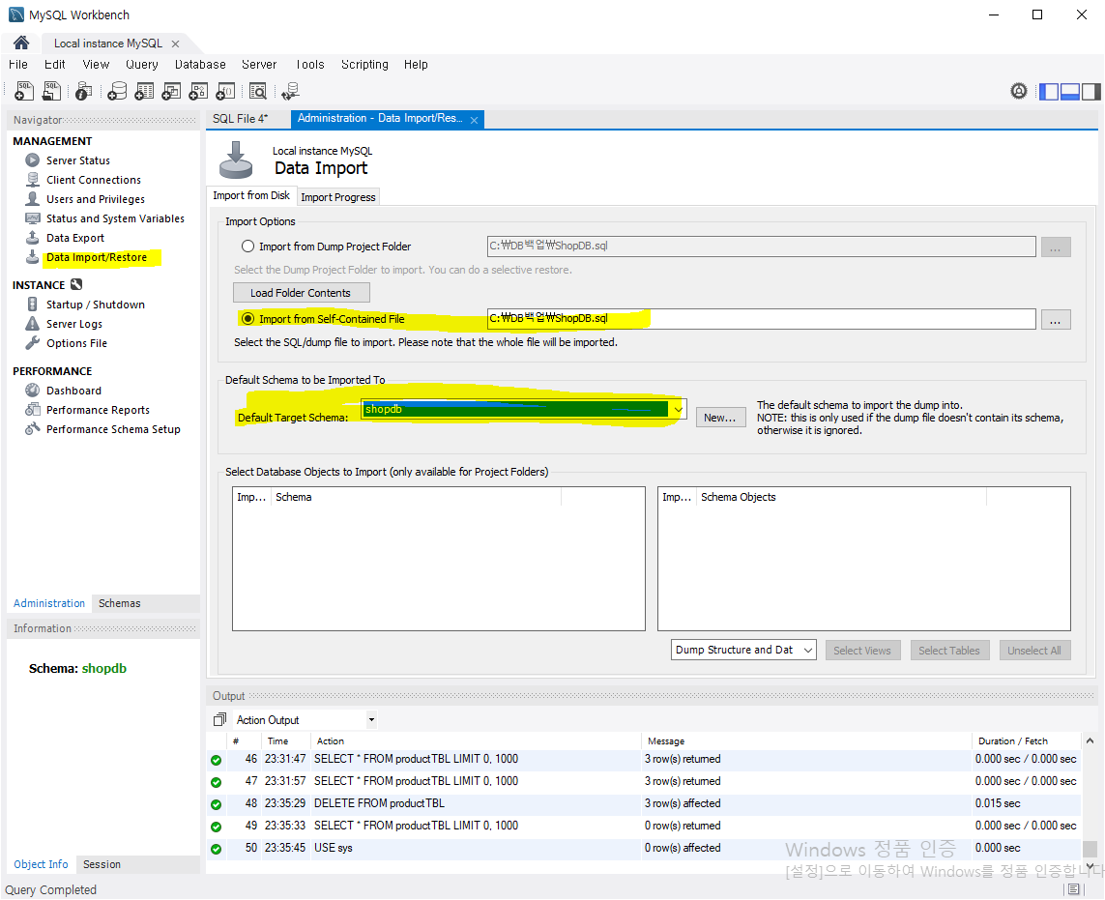Screen dimensions: 1105x900
Task: Open the Database menu
Action: pyautogui.click(x=200, y=65)
